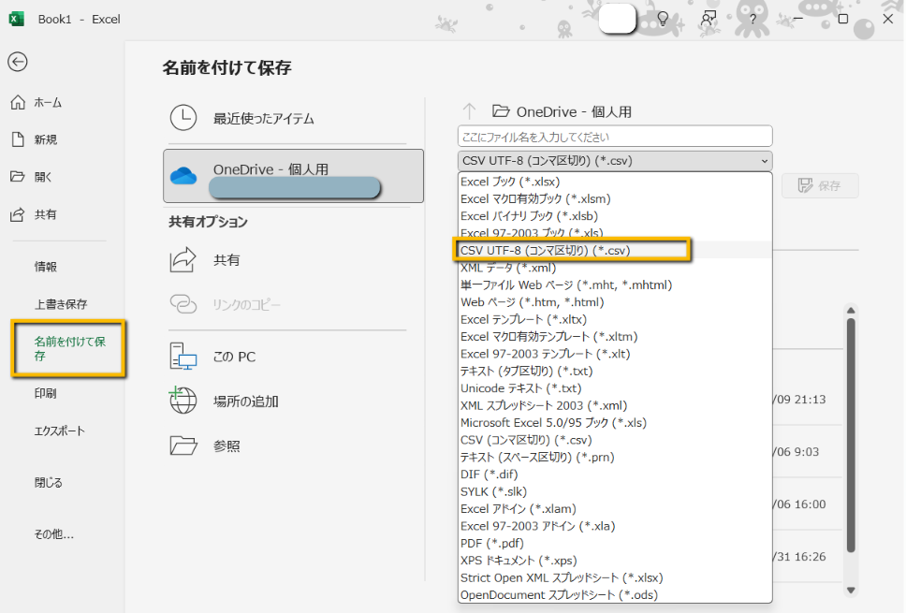Click the OneDrive - 個人用 folder path
The height and width of the screenshot is (613, 906).
pyautogui.click(x=562, y=111)
